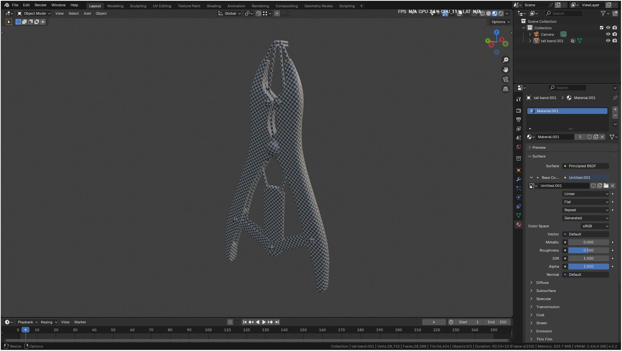Open the Repeat extension dropdown
The width and height of the screenshot is (622, 351).
pyautogui.click(x=586, y=210)
